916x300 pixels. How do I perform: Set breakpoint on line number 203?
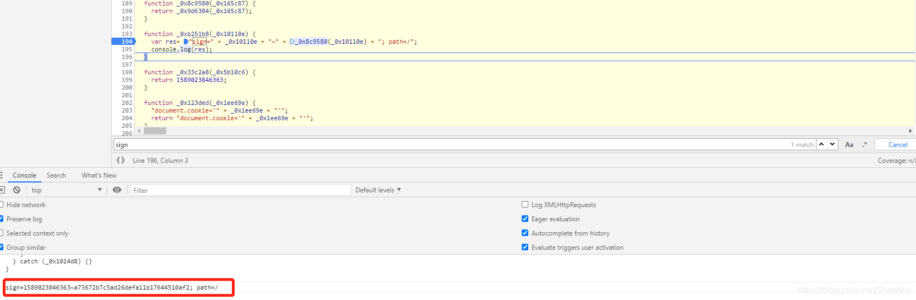(x=127, y=110)
